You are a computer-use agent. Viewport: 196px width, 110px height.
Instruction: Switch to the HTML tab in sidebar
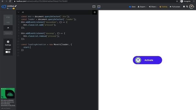tap(8, 17)
